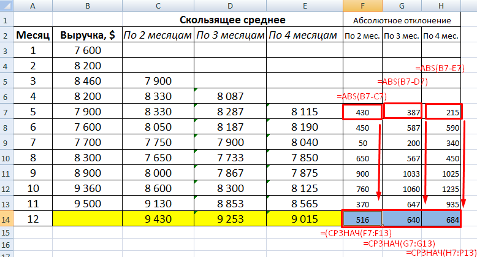Select column H header

[x=441, y=6]
